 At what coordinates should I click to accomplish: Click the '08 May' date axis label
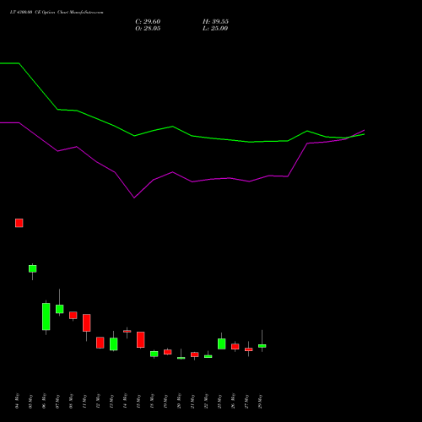(71, 401)
